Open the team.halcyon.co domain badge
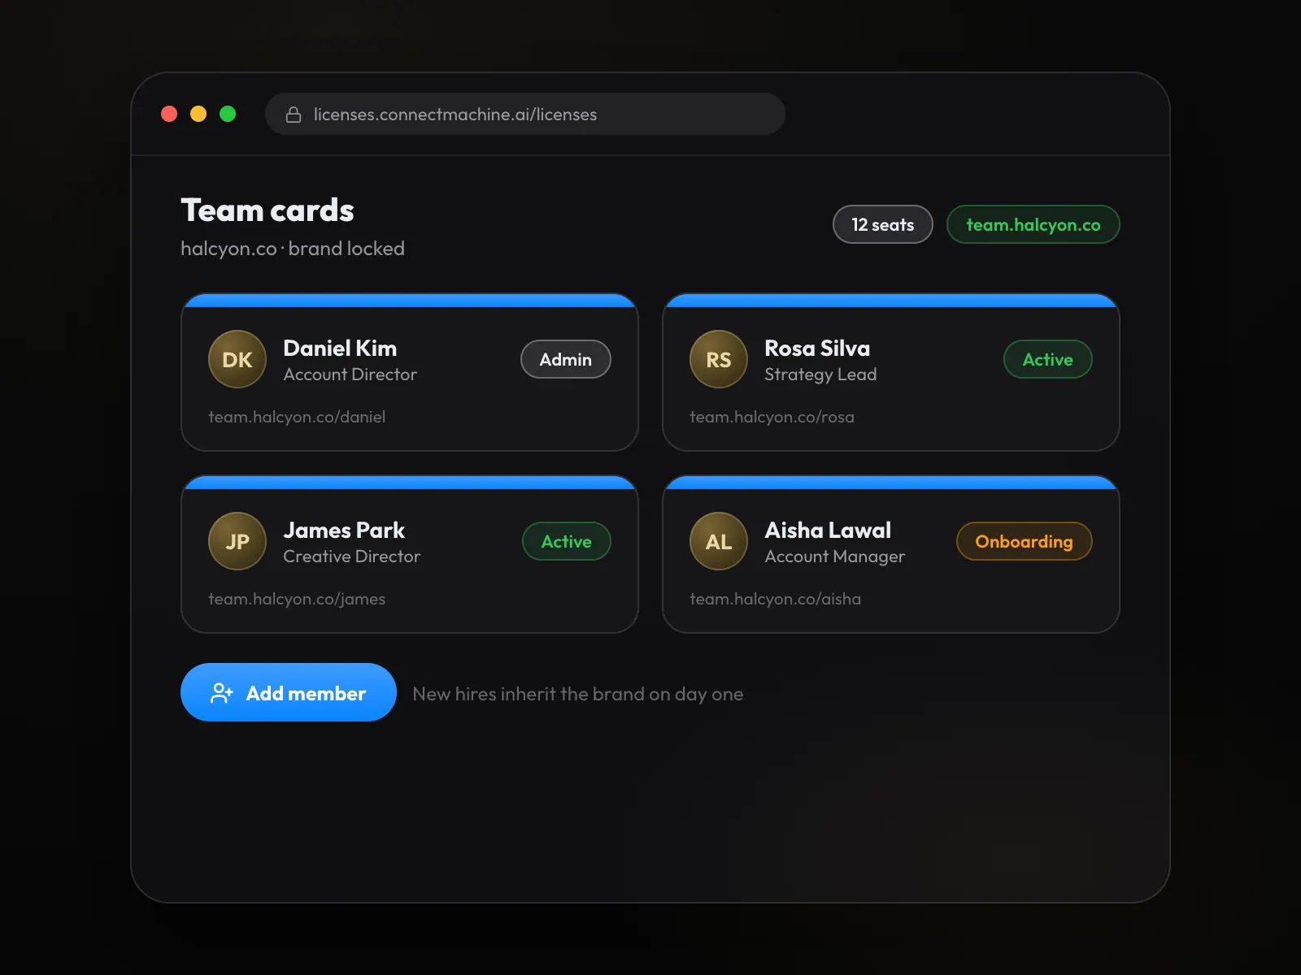 coord(1033,224)
